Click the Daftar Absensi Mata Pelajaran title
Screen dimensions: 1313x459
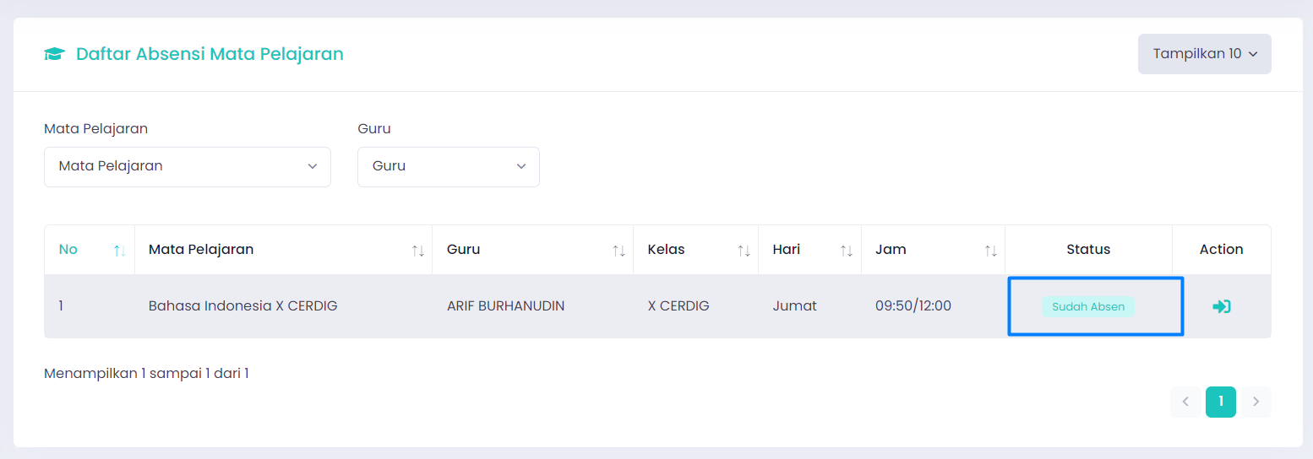[210, 54]
